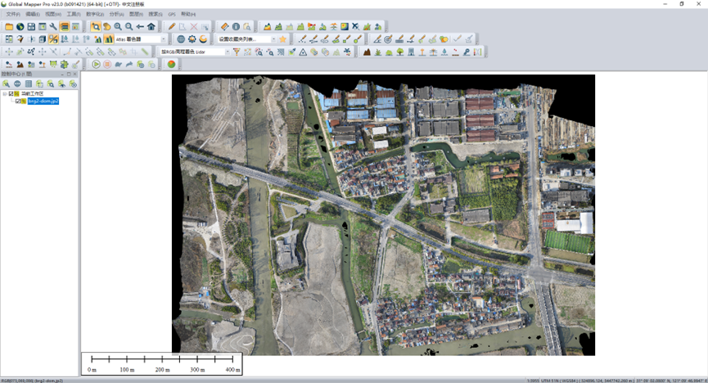
Task: Click the green play button
Action: tap(96, 65)
